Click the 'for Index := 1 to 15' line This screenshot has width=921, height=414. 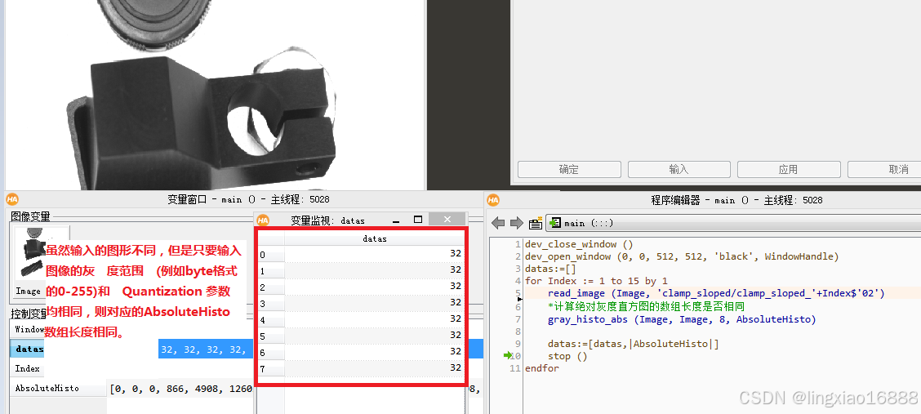[x=596, y=281]
